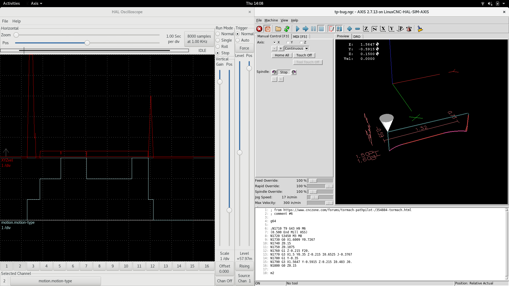Viewport: 509px width, 286px height.
Task: Switch to the DRO tab
Action: [357, 37]
